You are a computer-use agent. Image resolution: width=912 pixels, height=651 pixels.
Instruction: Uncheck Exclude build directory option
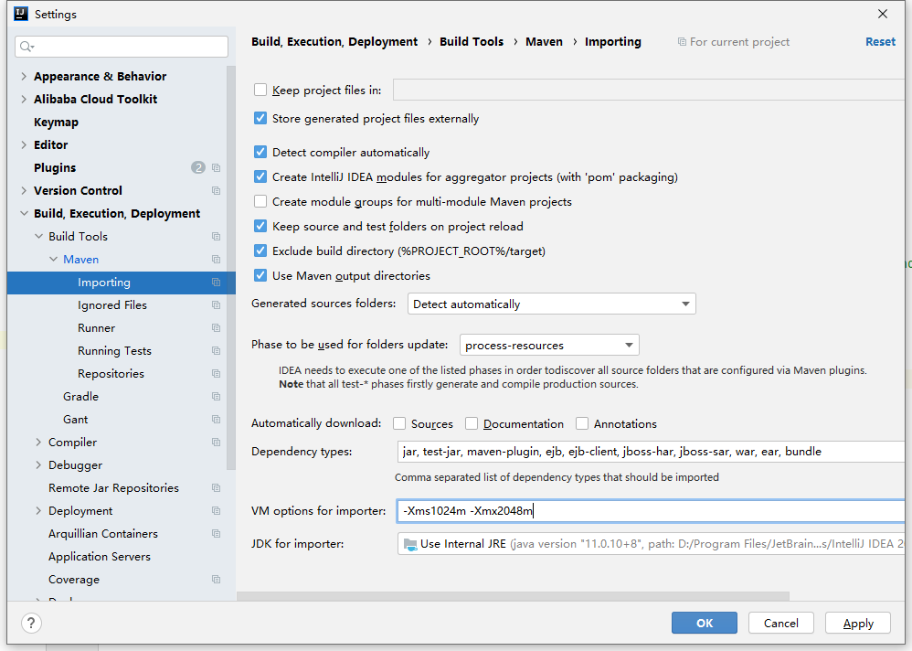click(260, 251)
